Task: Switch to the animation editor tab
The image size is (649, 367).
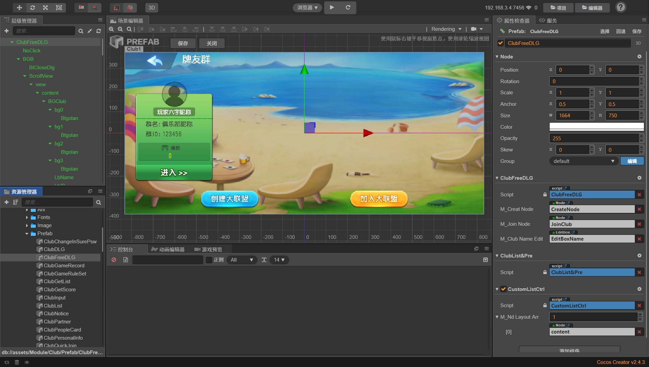Action: pyautogui.click(x=168, y=249)
